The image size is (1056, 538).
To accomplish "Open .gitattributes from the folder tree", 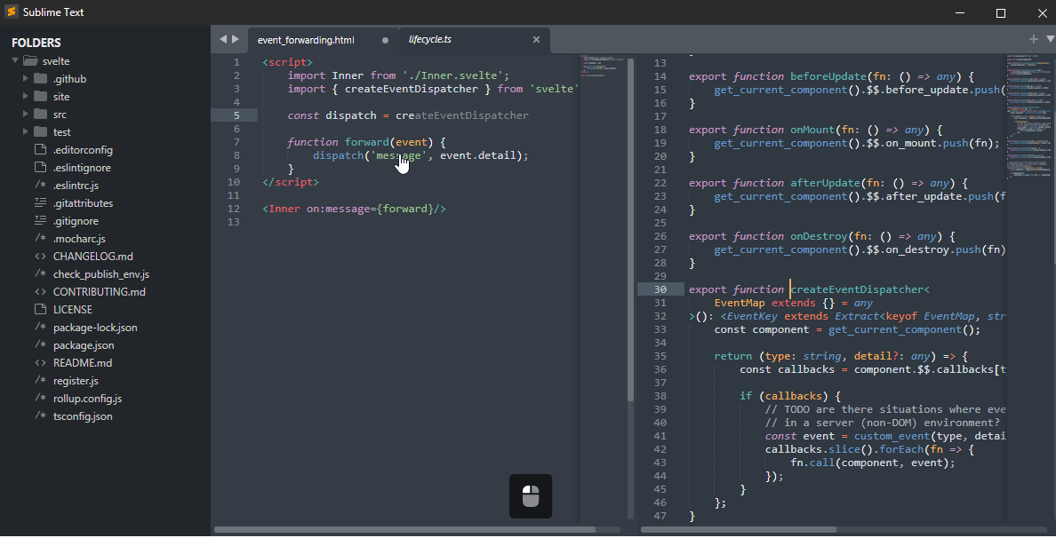I will coord(83,203).
